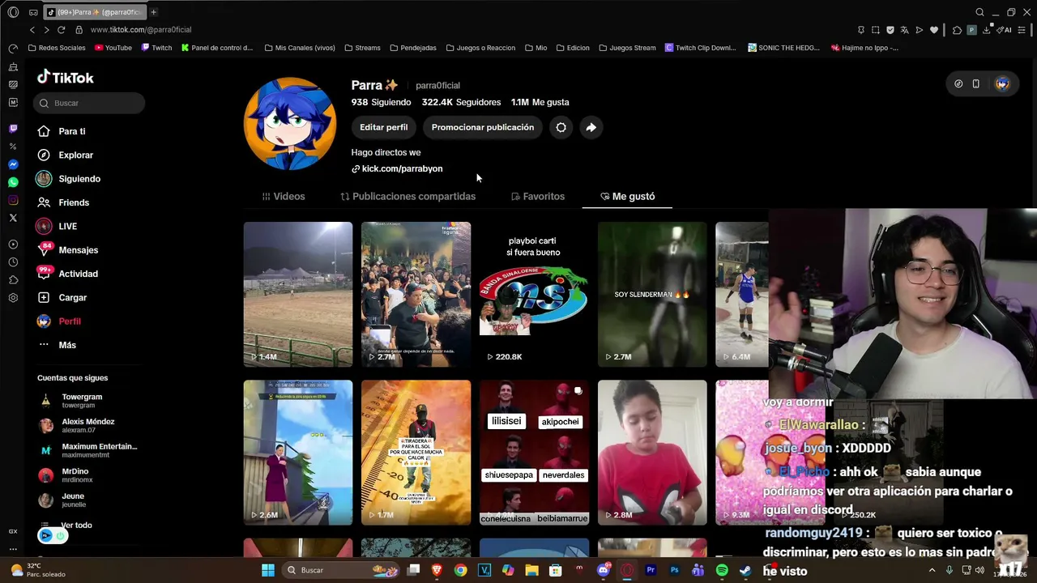The image size is (1037, 583).
Task: Open Steam from the taskbar
Action: tap(745, 570)
